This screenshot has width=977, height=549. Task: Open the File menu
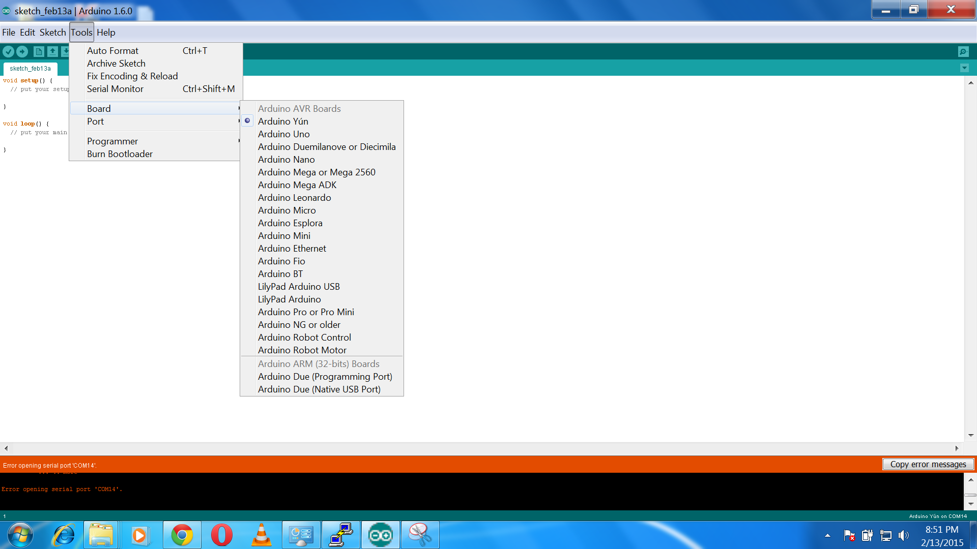pos(8,32)
